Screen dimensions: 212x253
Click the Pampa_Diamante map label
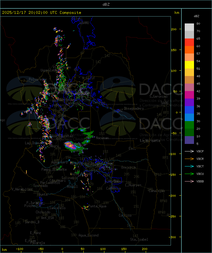(x=54, y=169)
